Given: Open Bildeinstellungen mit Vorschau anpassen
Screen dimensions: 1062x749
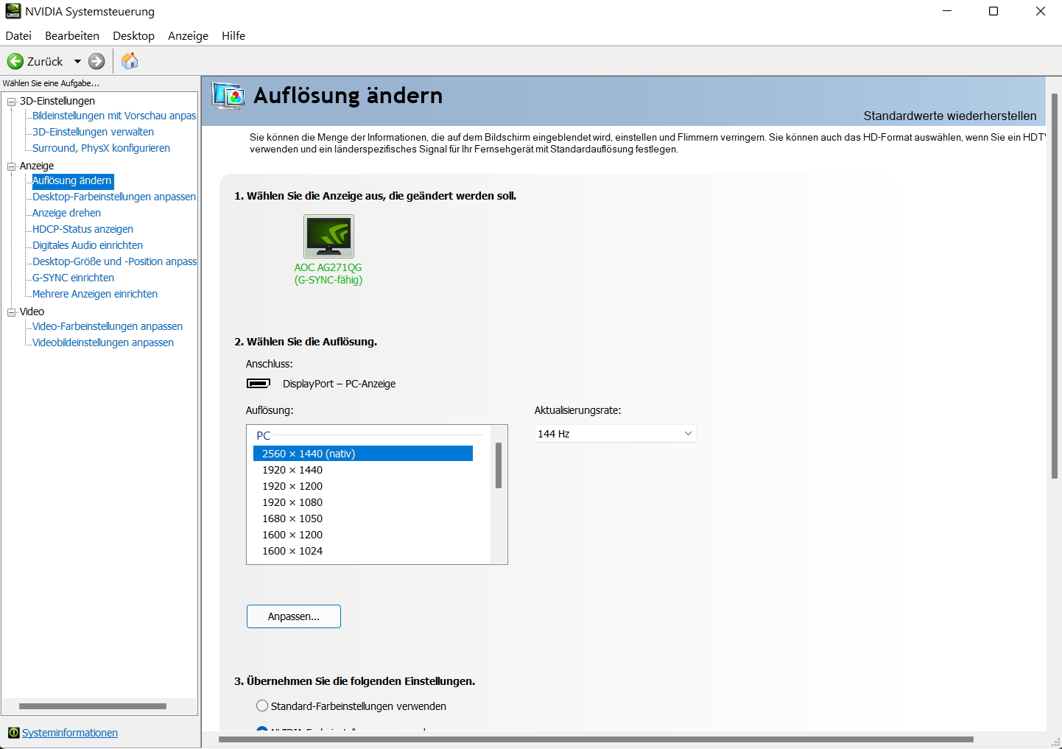Looking at the screenshot, I should (114, 116).
